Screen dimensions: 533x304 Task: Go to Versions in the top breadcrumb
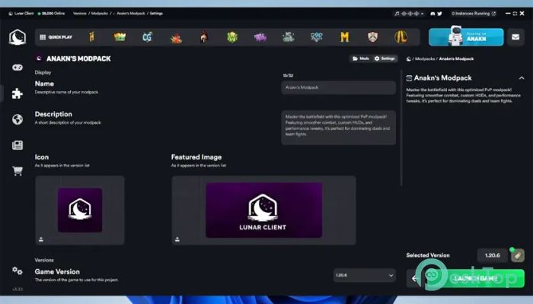click(x=79, y=14)
